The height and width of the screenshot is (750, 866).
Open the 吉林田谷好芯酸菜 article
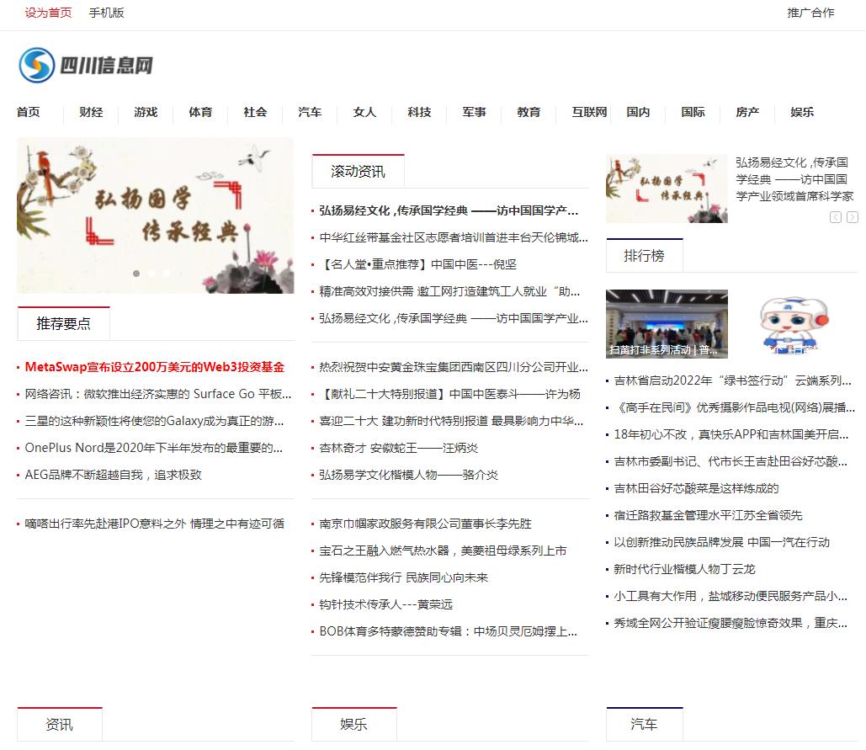pos(697,489)
